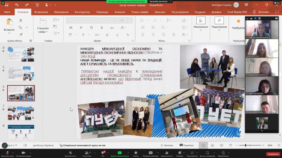Open the Zoom Security (Безопасность) shield icon
The height and width of the screenshot is (158, 282).
point(70,153)
